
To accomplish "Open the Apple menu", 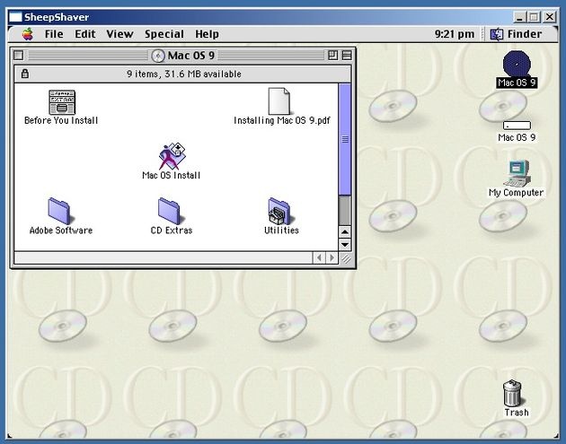I will [28, 34].
